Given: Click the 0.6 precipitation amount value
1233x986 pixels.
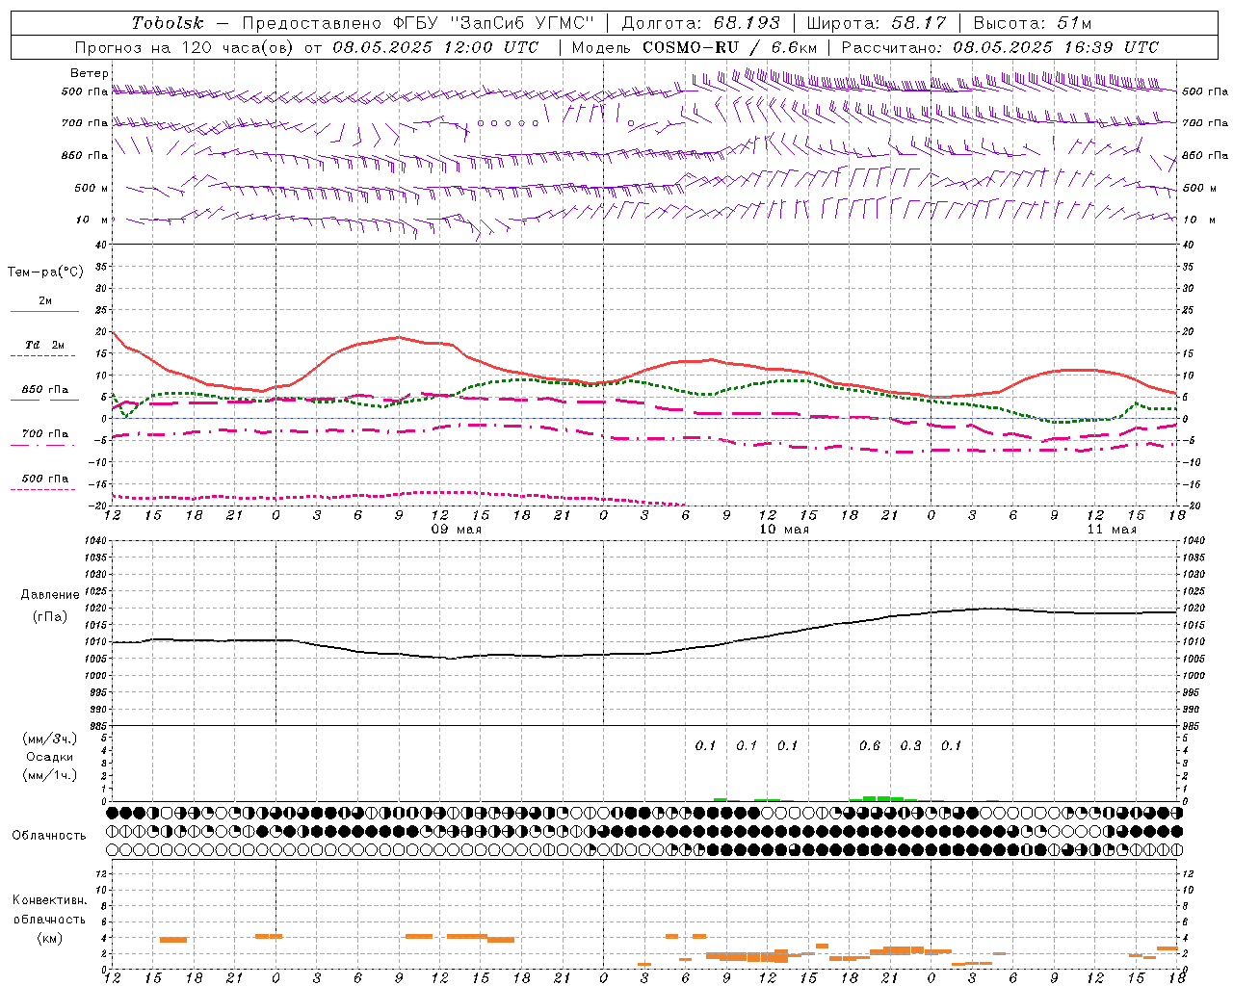Looking at the screenshot, I should tap(870, 746).
